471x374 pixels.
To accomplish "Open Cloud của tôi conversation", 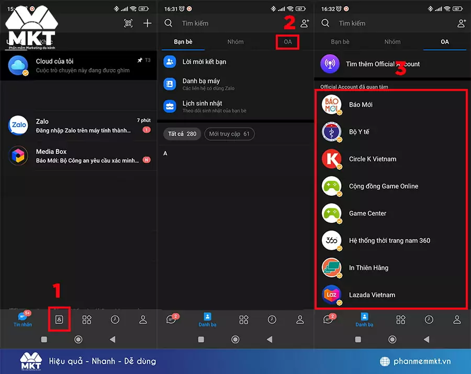I will [78, 65].
